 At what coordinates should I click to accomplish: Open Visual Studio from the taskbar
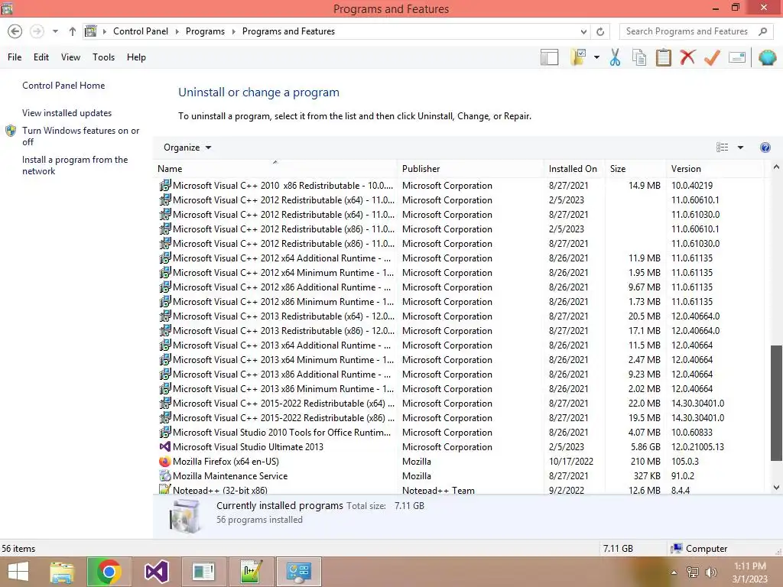156,572
